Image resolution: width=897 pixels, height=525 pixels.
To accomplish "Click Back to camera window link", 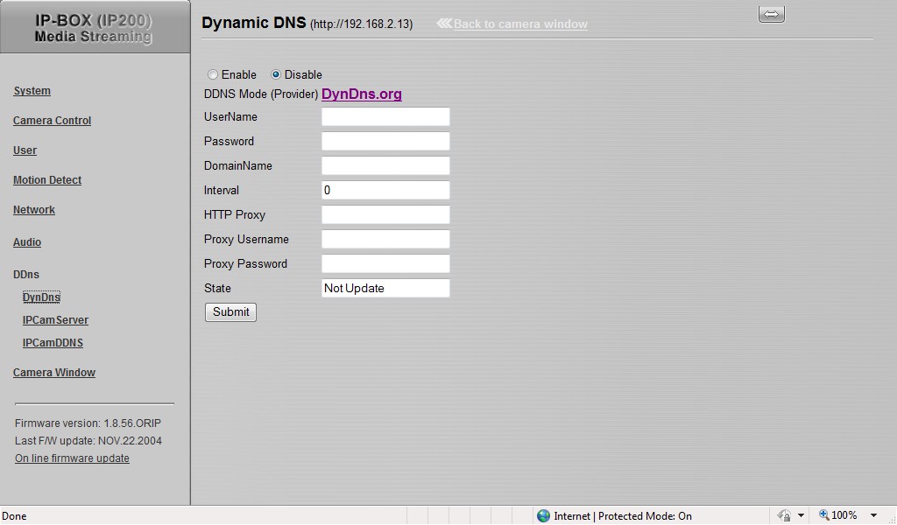I will (x=520, y=24).
